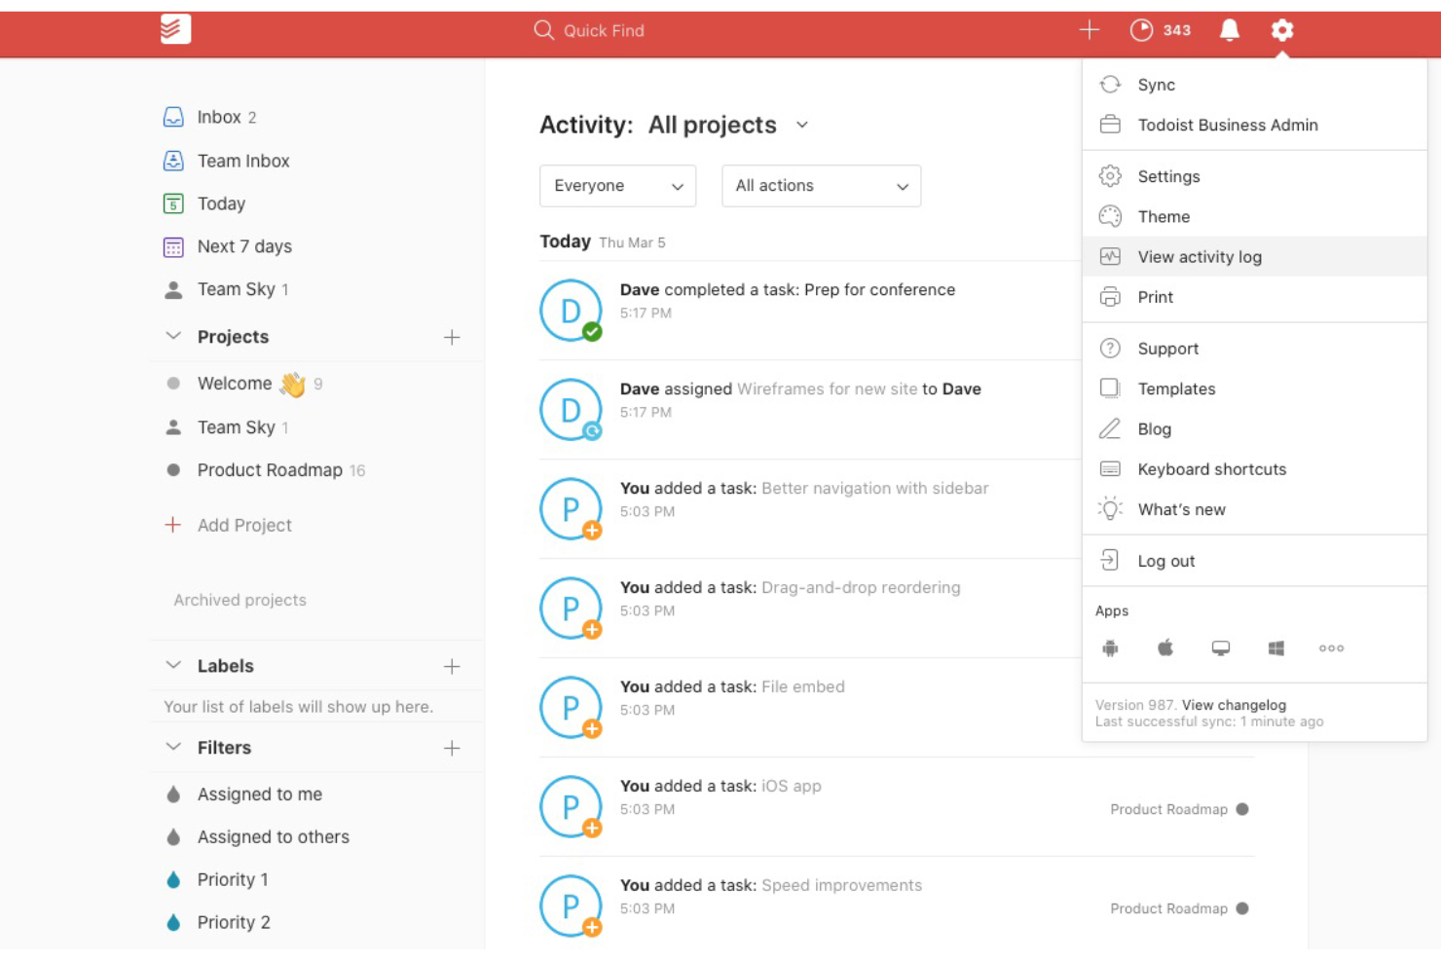Select View activity log from the menu
Viewport: 1441px width, 961px height.
click(x=1200, y=256)
